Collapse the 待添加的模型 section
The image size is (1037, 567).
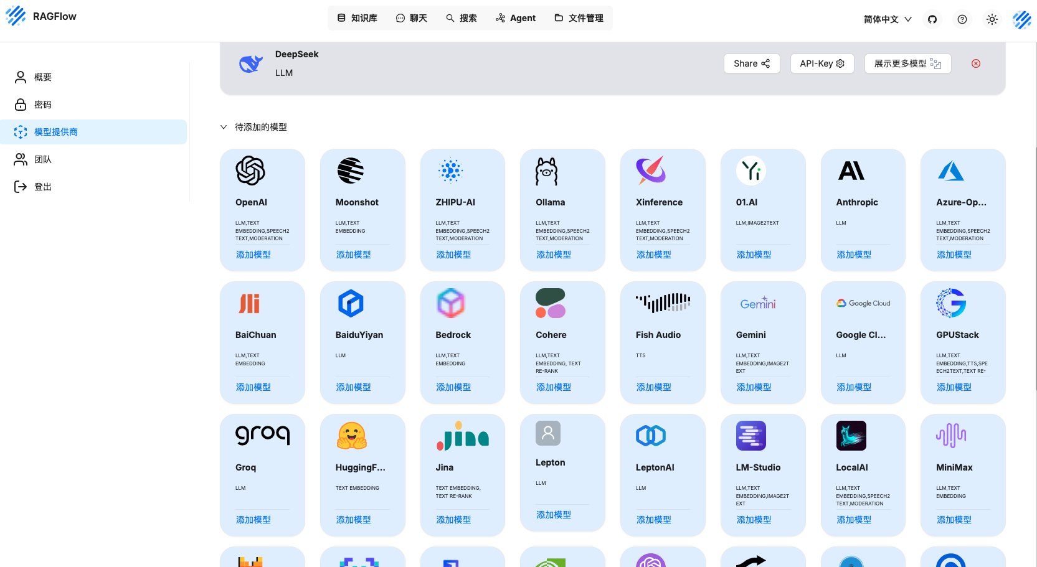point(224,127)
